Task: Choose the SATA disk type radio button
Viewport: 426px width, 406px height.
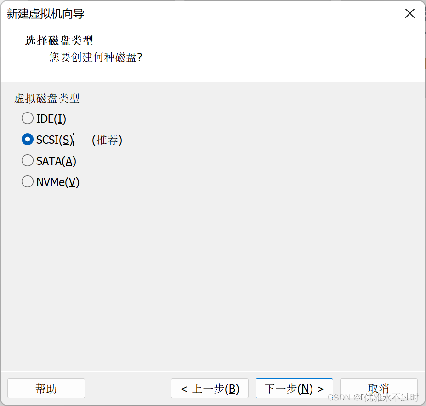Action: tap(28, 161)
